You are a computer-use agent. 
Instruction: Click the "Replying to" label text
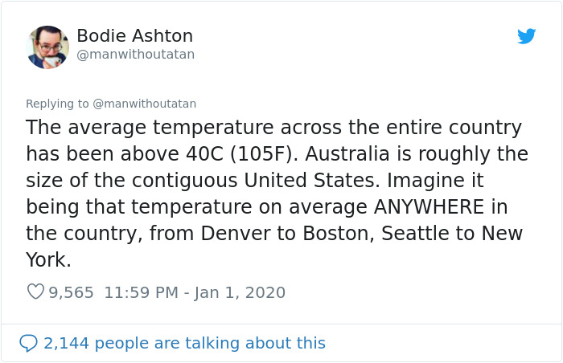58,104
